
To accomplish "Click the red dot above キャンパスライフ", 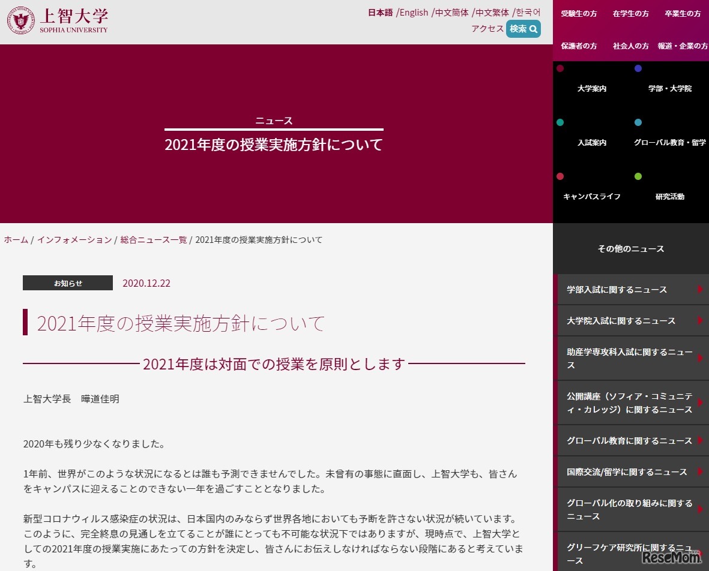I will tap(560, 176).
